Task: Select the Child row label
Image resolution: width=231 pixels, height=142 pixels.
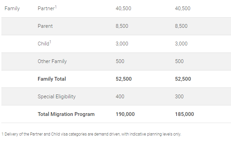Action: (x=44, y=44)
